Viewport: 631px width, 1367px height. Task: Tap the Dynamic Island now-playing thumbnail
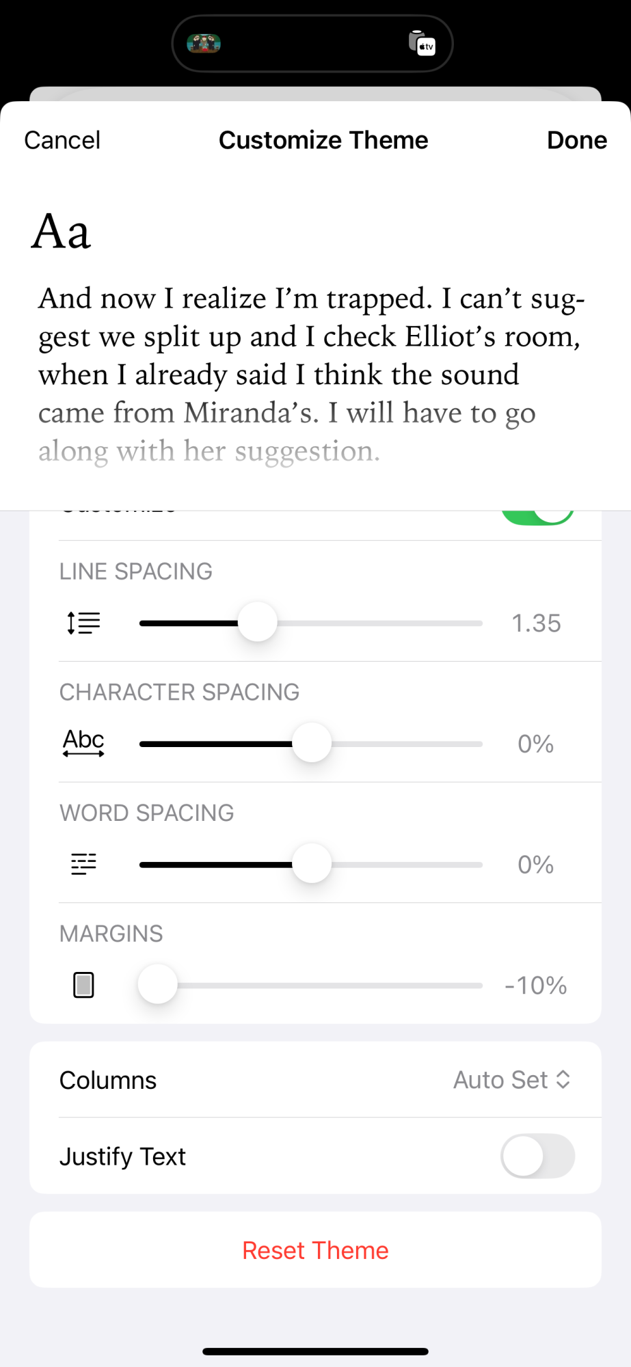204,44
